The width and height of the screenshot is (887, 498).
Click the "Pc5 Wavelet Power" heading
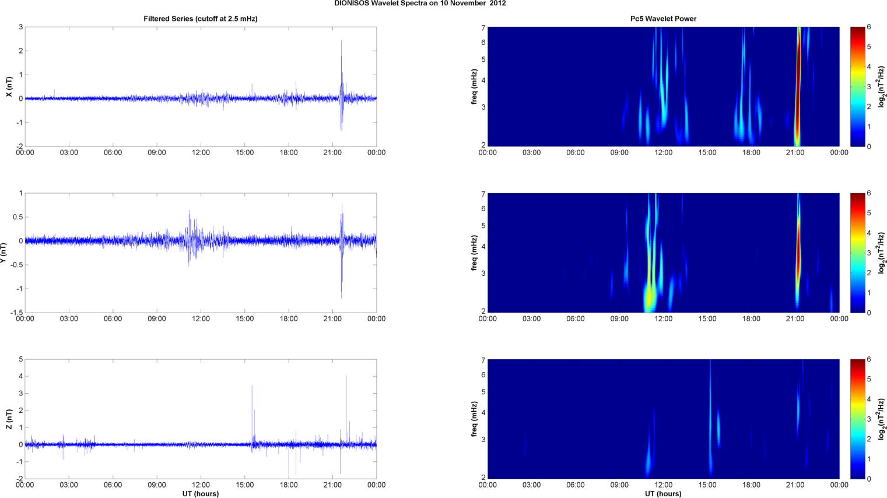(663, 19)
